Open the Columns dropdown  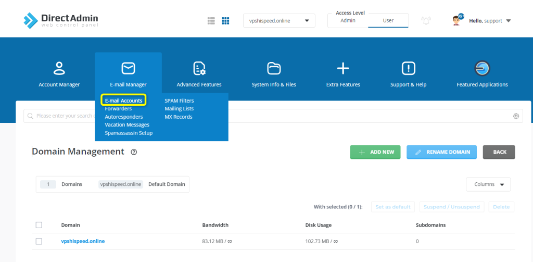(488, 184)
